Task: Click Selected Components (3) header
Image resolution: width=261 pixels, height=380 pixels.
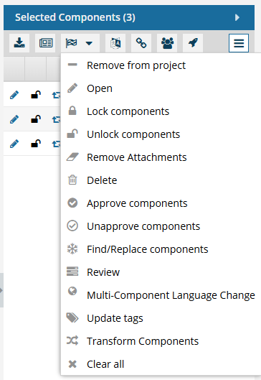Action: click(75, 17)
